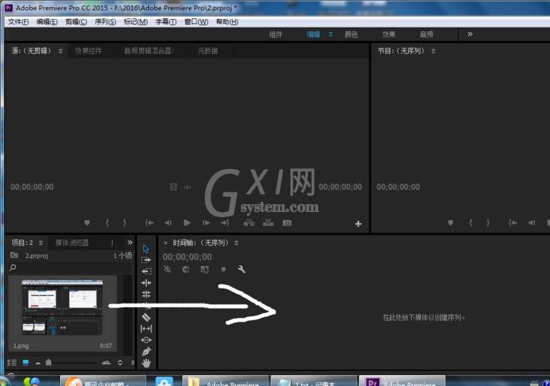Switch the Project panel to list view
Viewport: 550px width, 386px height.
tap(12, 363)
